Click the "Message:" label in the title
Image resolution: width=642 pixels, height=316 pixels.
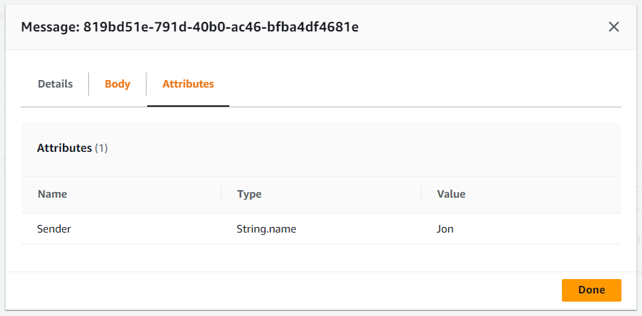point(50,27)
